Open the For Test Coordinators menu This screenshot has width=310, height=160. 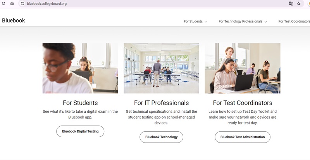294,21
